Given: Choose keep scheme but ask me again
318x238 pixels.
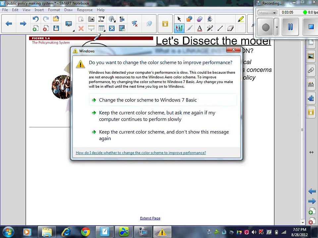Looking at the screenshot, I should point(163,116).
